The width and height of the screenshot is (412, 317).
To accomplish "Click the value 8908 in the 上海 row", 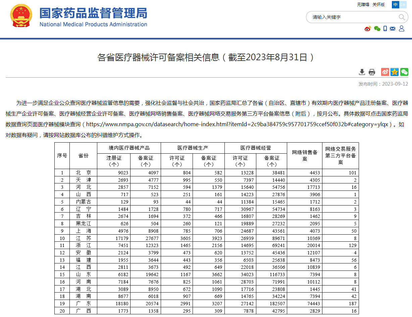I will [153, 231].
